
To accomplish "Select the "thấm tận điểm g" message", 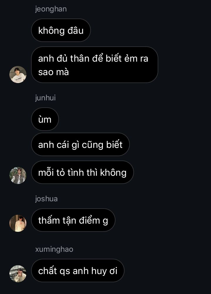I will coord(73,220).
